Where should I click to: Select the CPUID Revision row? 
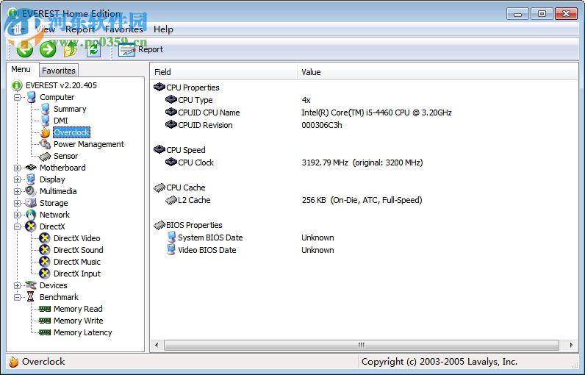(x=364, y=126)
